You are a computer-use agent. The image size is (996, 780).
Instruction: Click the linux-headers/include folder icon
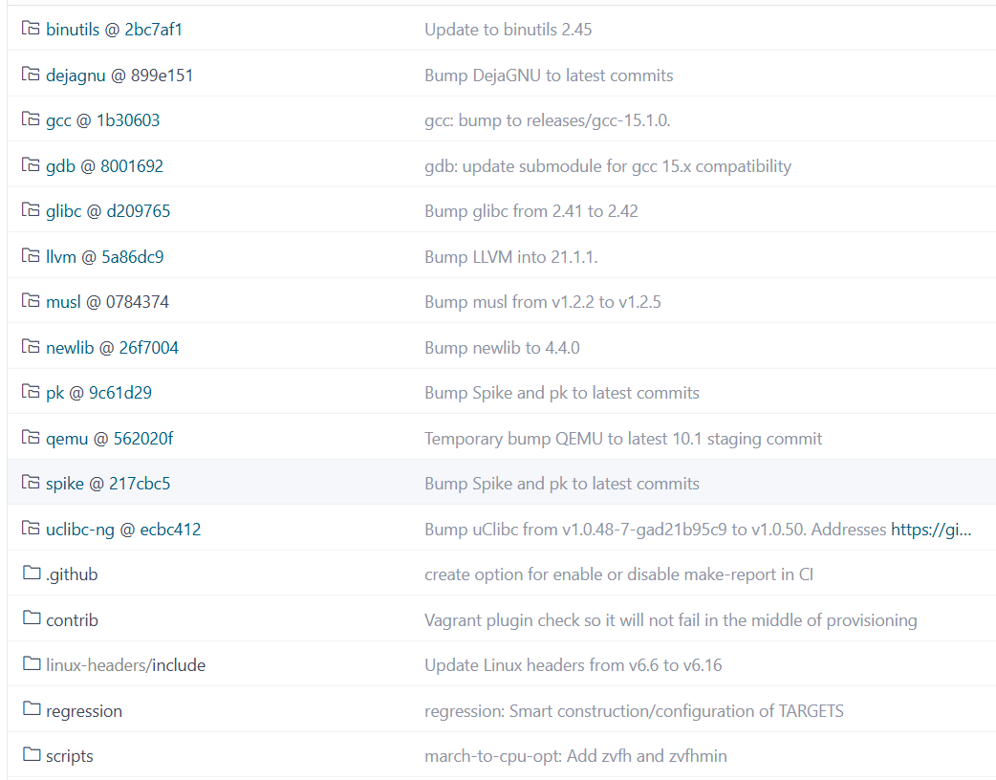[x=32, y=663]
